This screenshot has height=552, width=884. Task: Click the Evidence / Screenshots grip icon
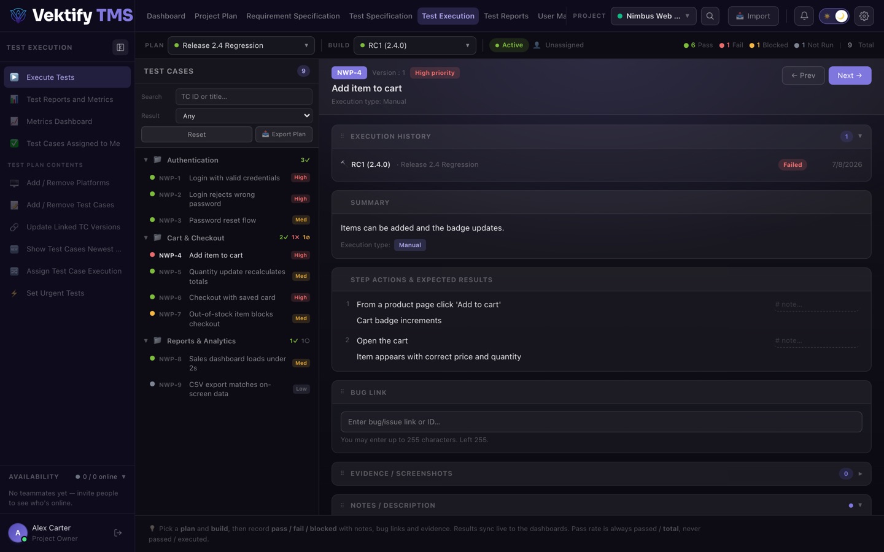click(343, 473)
